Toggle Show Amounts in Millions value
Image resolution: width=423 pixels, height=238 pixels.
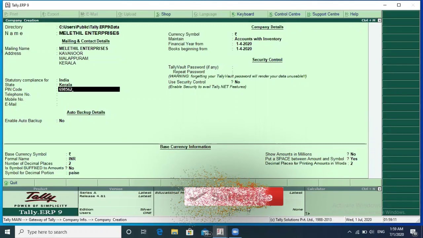[353, 154]
